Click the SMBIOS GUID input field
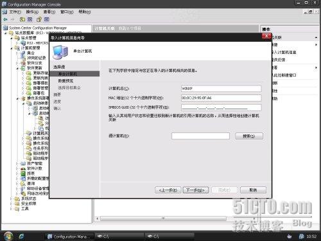 pos(221,107)
